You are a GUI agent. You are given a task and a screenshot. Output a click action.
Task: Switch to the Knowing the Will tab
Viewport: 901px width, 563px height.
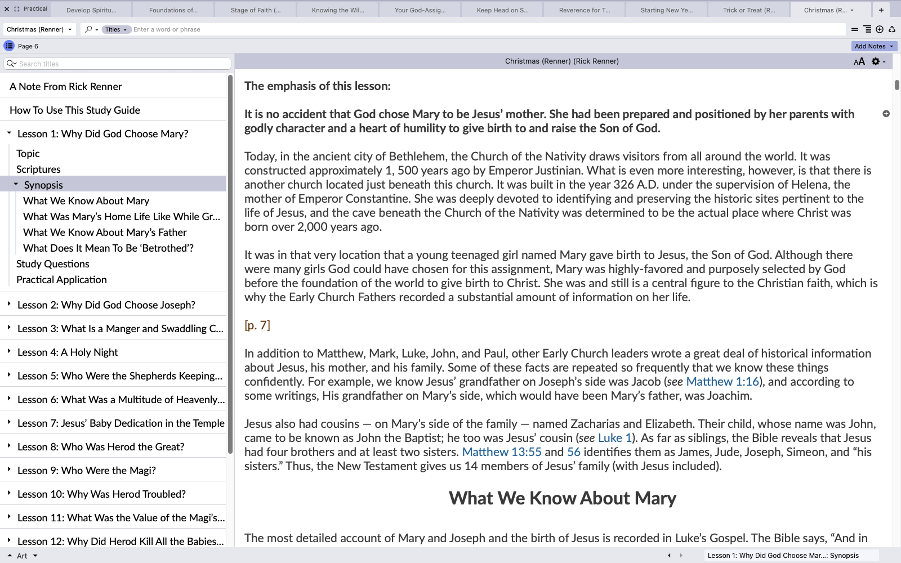pyautogui.click(x=338, y=10)
